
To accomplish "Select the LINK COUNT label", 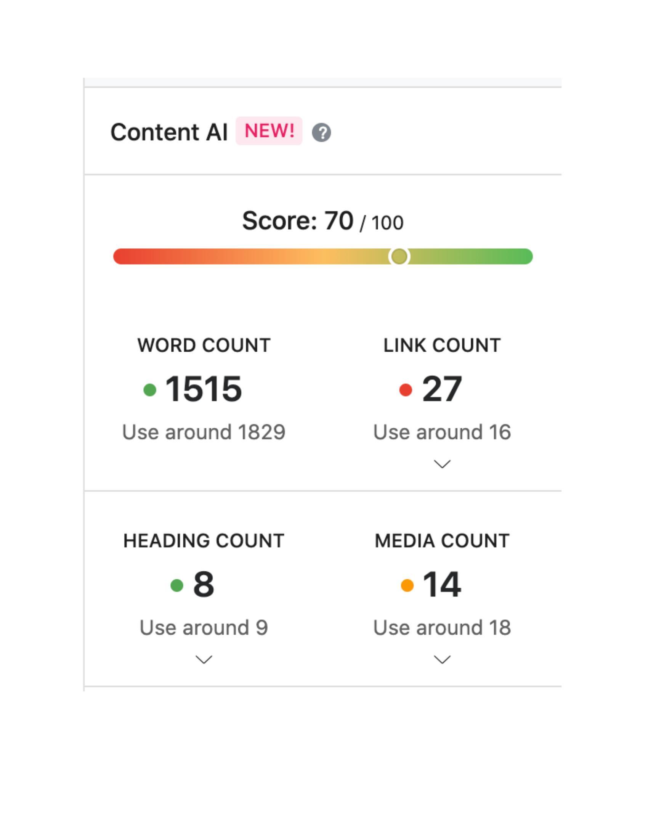I will coord(442,345).
